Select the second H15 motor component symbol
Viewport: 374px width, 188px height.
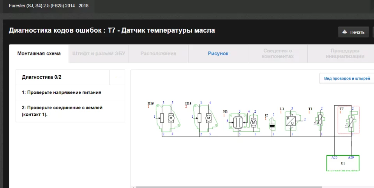[x=205, y=118]
